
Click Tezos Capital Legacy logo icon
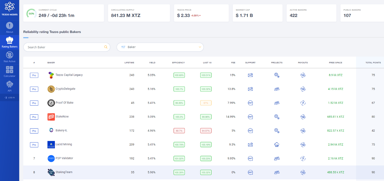click(x=51, y=75)
